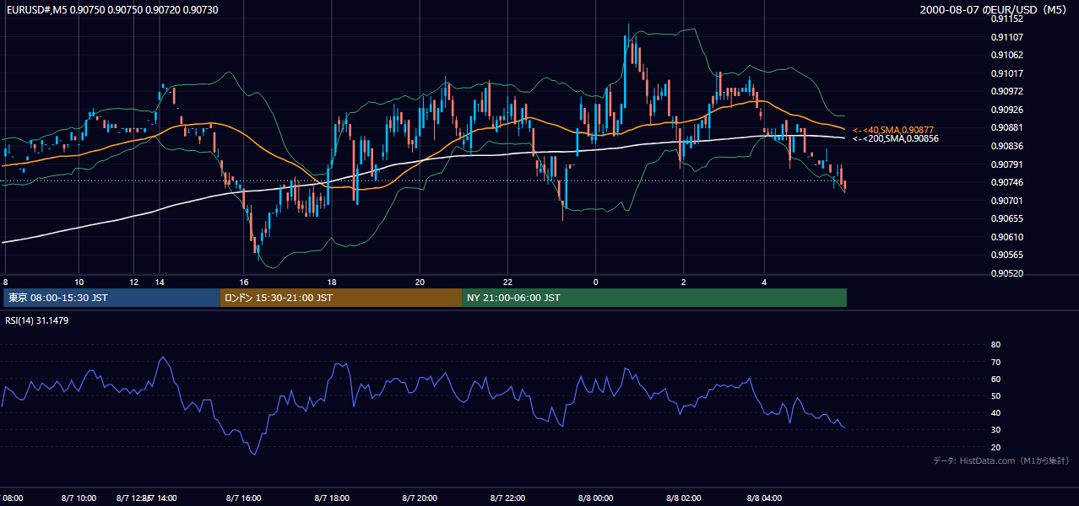Click the 8/7 10:00 bottom time label
Viewport: 1079px width, 506px height.
[79, 498]
